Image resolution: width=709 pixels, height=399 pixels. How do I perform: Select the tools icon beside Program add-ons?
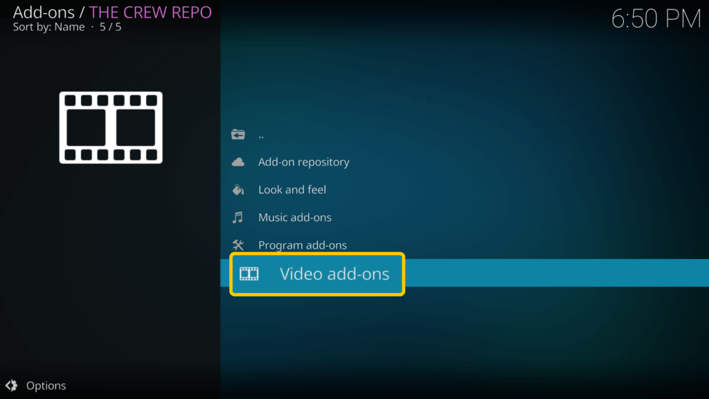coord(239,245)
